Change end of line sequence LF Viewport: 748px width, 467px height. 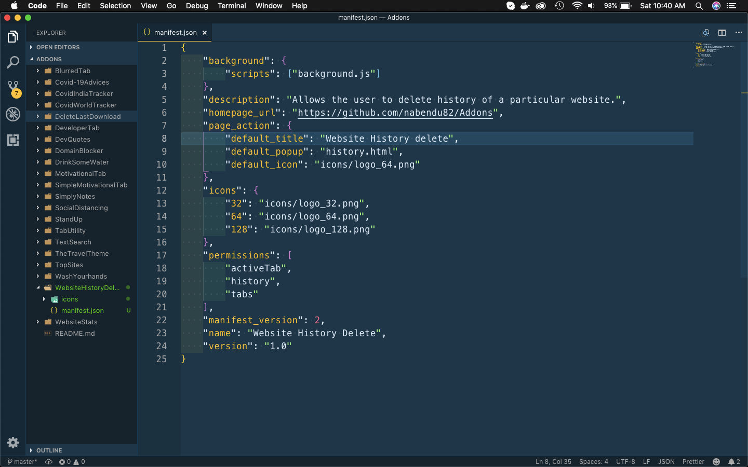646,462
